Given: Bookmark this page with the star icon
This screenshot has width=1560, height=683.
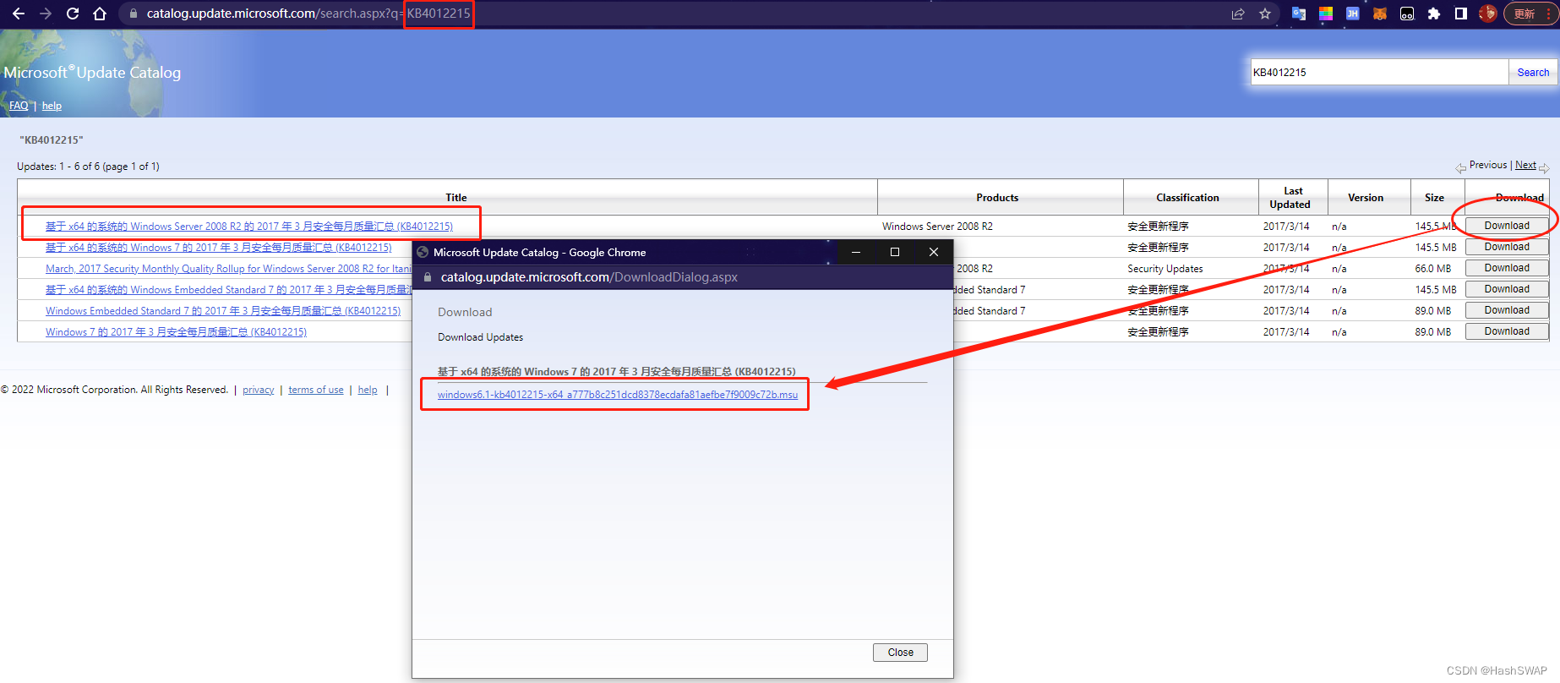Looking at the screenshot, I should point(1265,14).
